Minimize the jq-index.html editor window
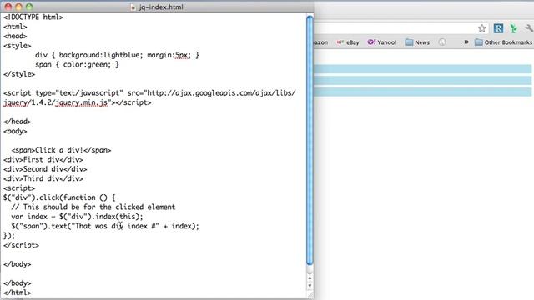534x300 pixels. point(18,7)
